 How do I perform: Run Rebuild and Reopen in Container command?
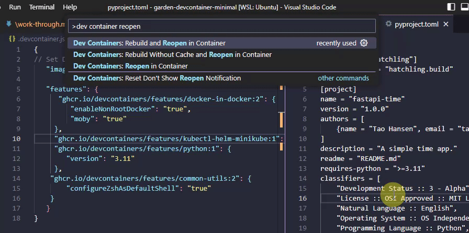coord(221,43)
